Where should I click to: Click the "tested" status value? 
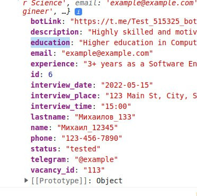(83, 149)
